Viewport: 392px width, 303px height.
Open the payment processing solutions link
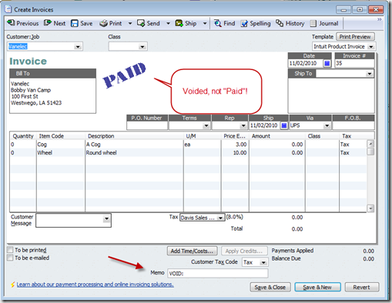[x=95, y=285]
